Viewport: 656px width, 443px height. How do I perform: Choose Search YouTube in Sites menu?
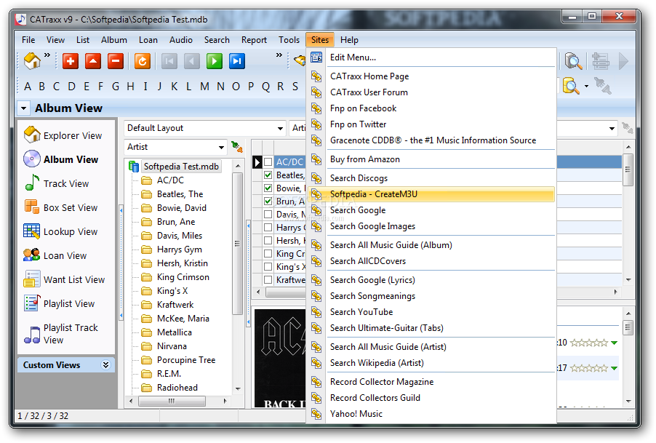click(431, 312)
